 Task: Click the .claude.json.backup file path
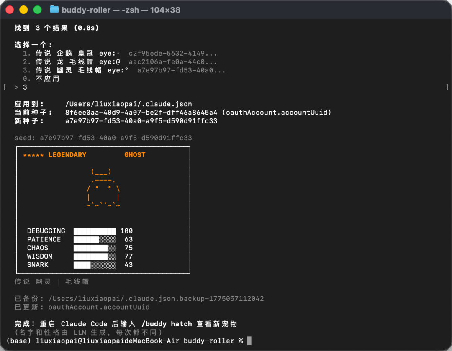pos(156,299)
